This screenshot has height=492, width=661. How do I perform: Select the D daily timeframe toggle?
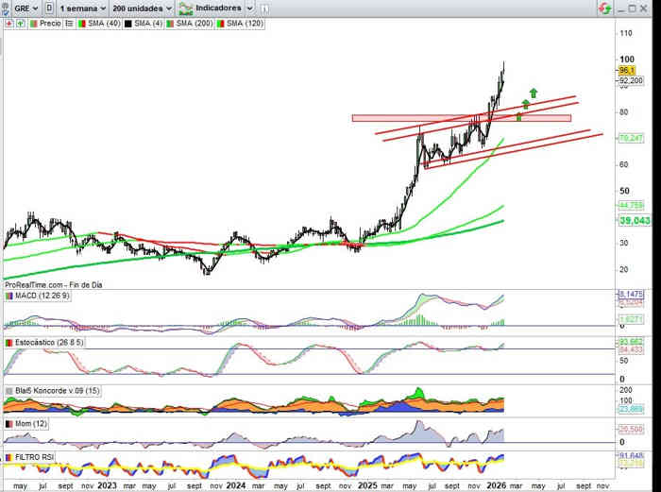pyautogui.click(x=48, y=8)
